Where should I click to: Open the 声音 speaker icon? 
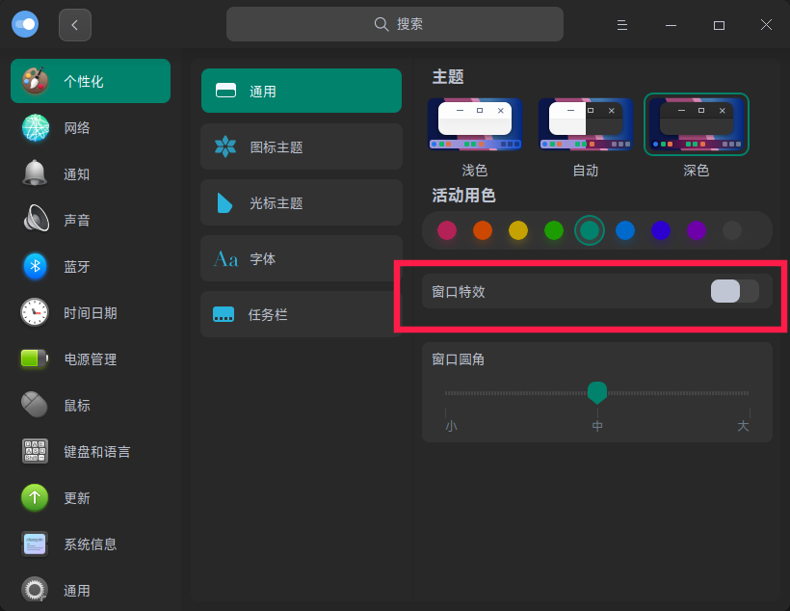coord(37,219)
